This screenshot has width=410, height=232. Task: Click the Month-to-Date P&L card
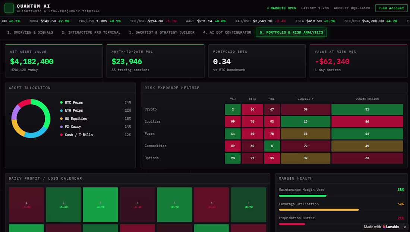[x=155, y=61]
